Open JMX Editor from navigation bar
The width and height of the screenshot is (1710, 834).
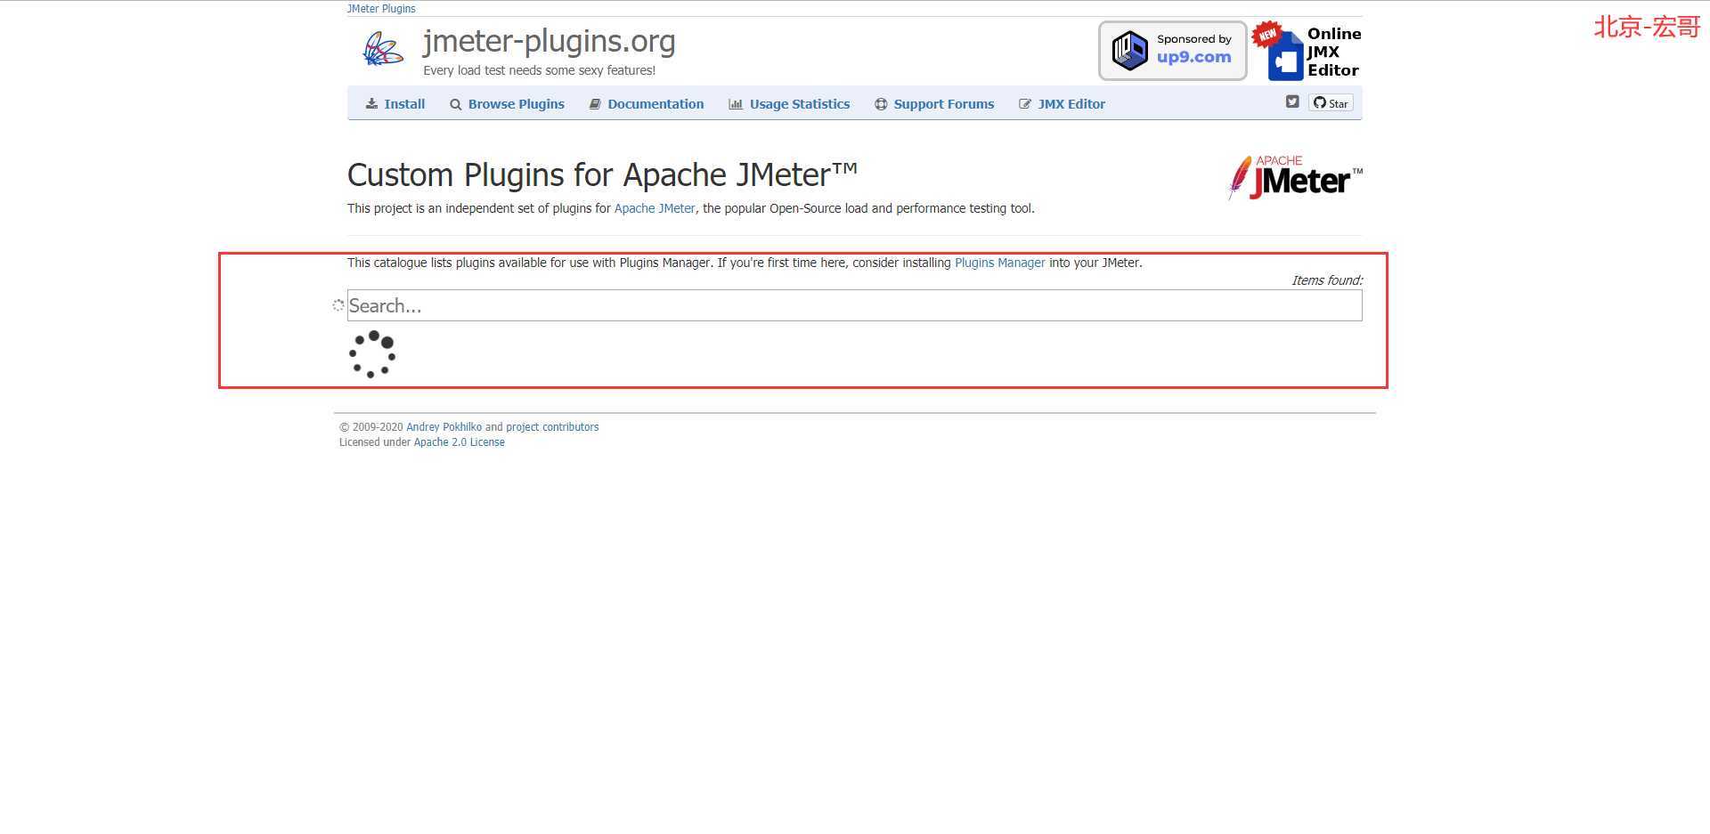(1062, 104)
